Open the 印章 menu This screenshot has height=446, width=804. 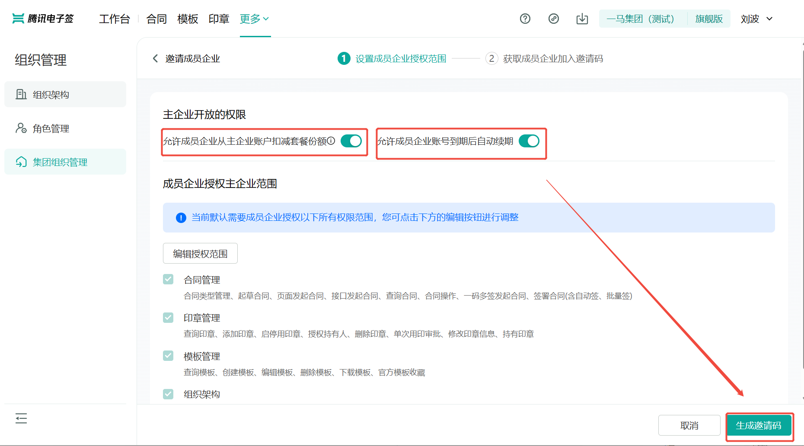tap(219, 19)
